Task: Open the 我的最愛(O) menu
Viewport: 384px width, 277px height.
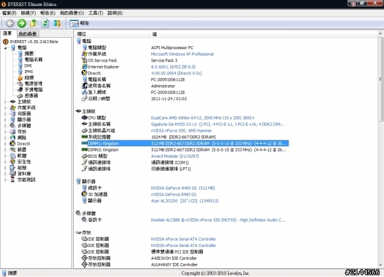Action: pyautogui.click(x=72, y=13)
